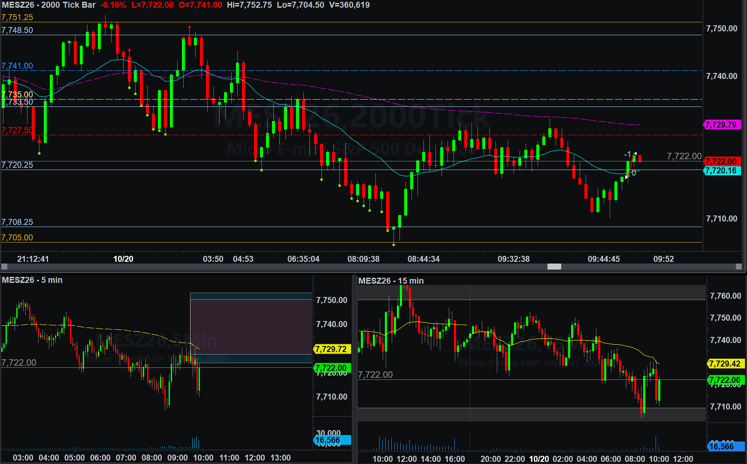
Task: Click the -1 trade marker on the tick chart
Action: [628, 155]
